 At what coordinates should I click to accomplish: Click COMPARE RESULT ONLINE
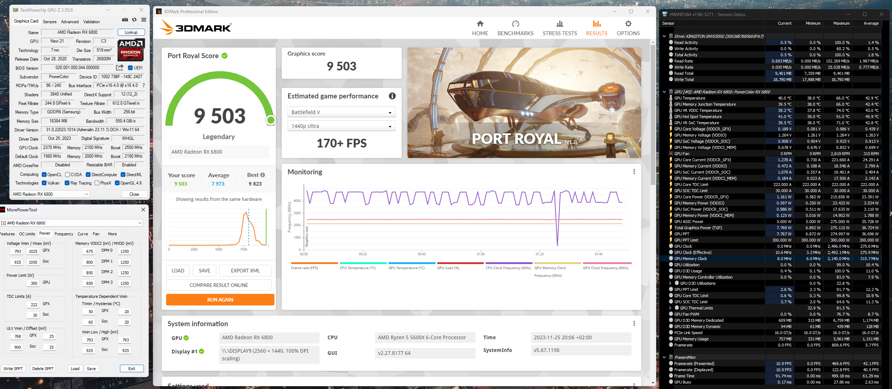(x=219, y=285)
